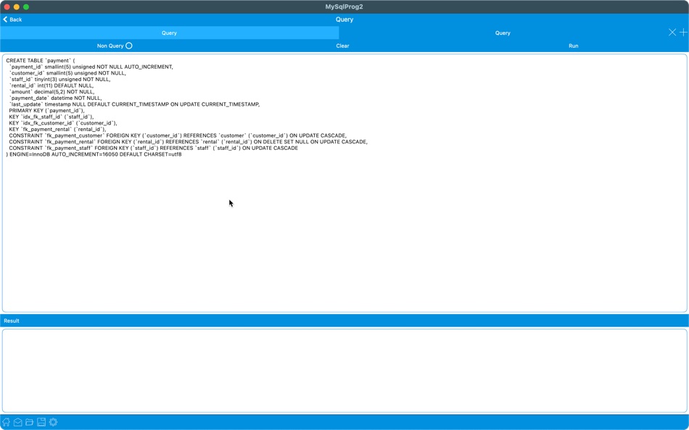Switch to the right Query tab
This screenshot has height=430, width=689.
(503, 32)
